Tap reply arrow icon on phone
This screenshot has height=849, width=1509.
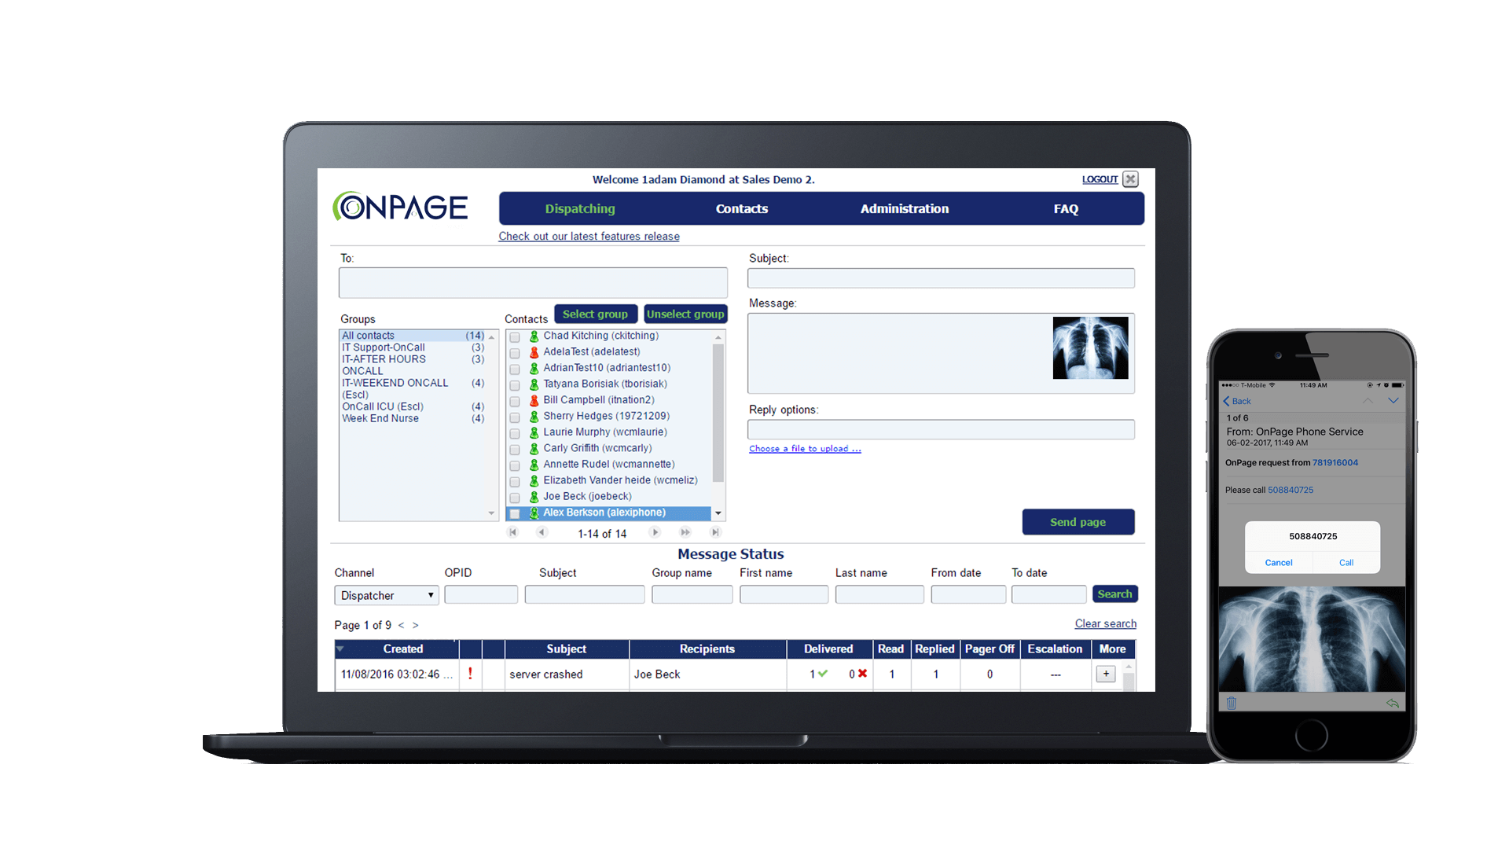1392,703
